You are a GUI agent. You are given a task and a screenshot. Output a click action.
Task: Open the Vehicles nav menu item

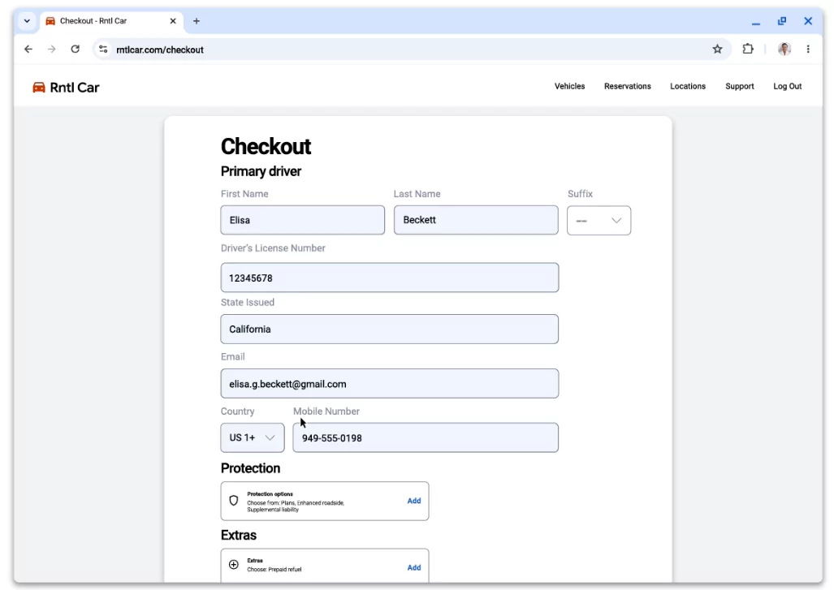(569, 86)
